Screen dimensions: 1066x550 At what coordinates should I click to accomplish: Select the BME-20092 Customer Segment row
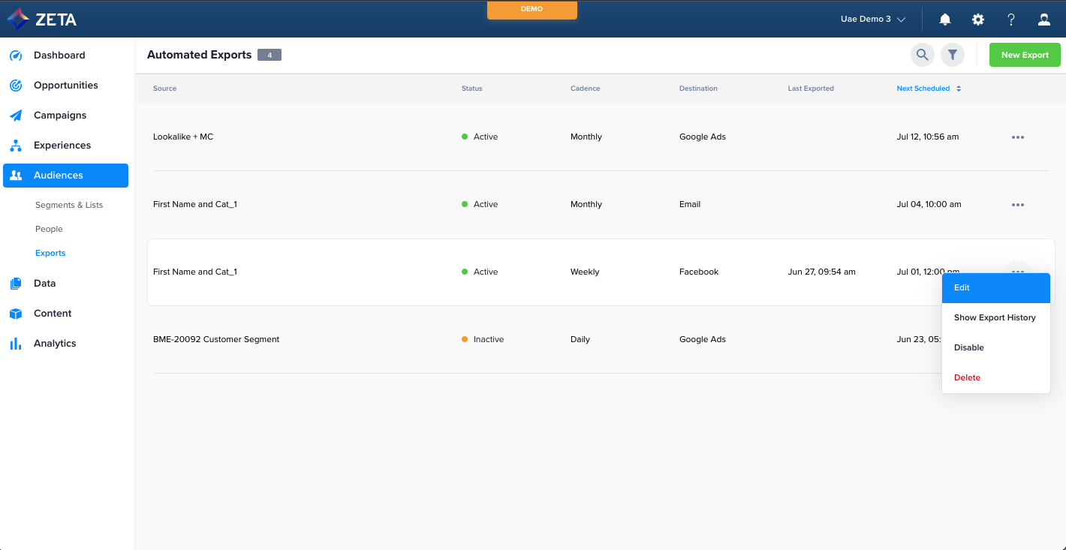216,340
